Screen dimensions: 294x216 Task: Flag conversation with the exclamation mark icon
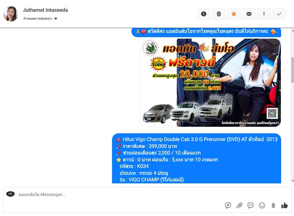264,14
